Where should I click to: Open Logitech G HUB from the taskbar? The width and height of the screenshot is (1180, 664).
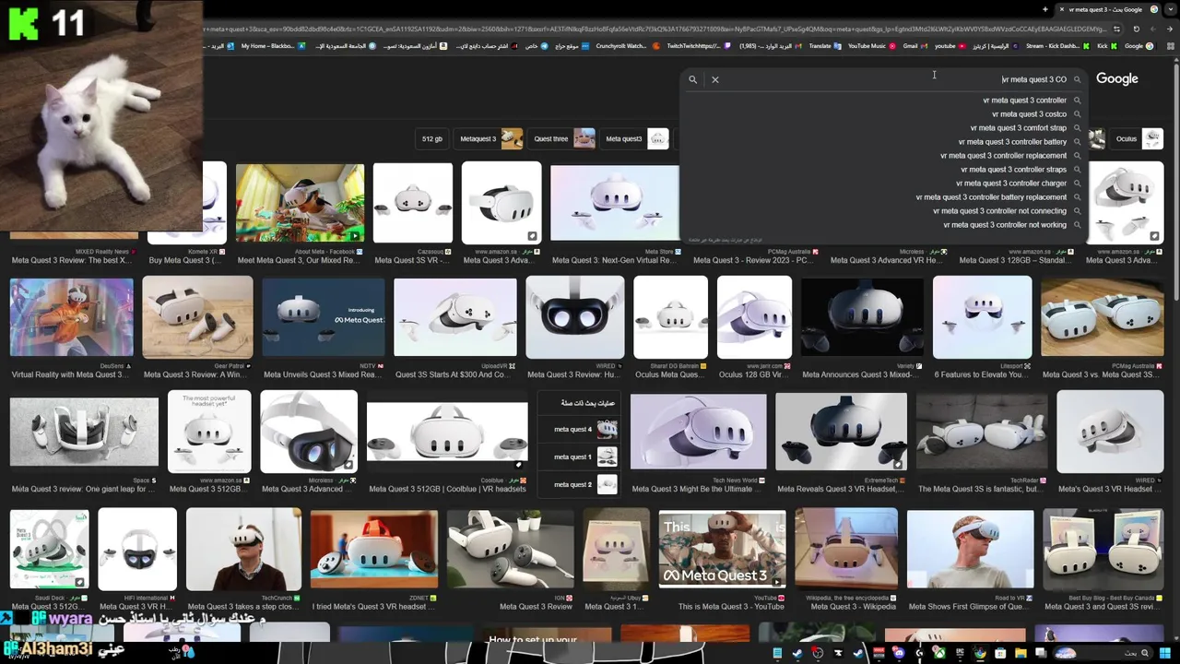[x=919, y=653]
